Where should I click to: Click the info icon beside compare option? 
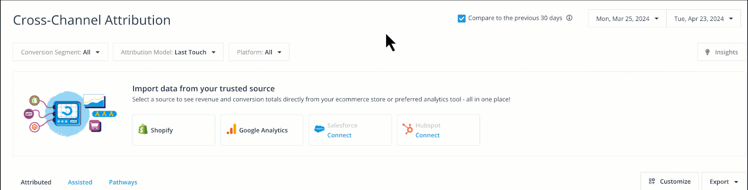coord(569,18)
